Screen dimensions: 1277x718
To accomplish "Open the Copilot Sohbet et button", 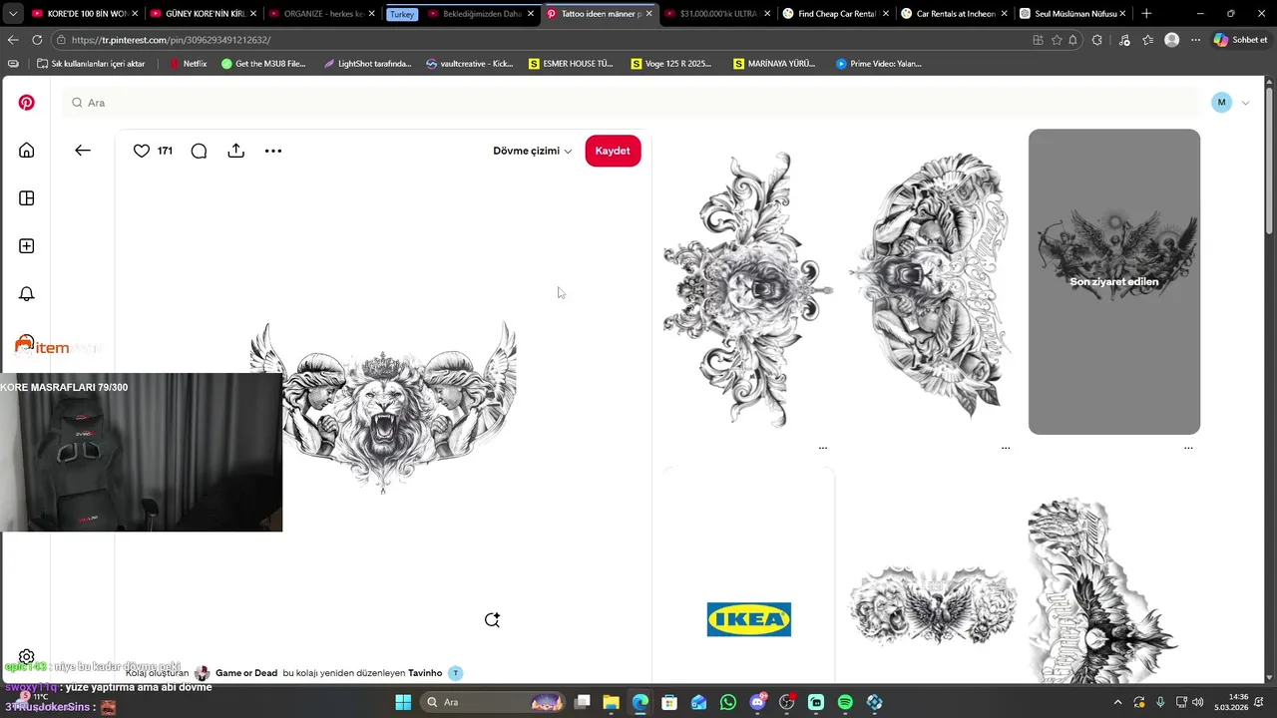I will 1240,40.
